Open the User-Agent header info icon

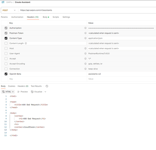[x=85, y=53]
